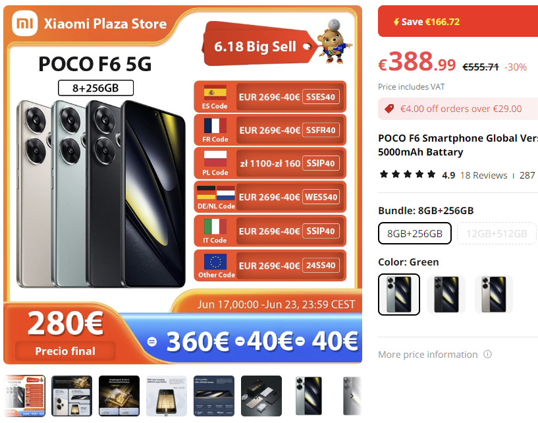Image resolution: width=538 pixels, height=423 pixels.
Task: Open More price information
Action: [x=427, y=354]
